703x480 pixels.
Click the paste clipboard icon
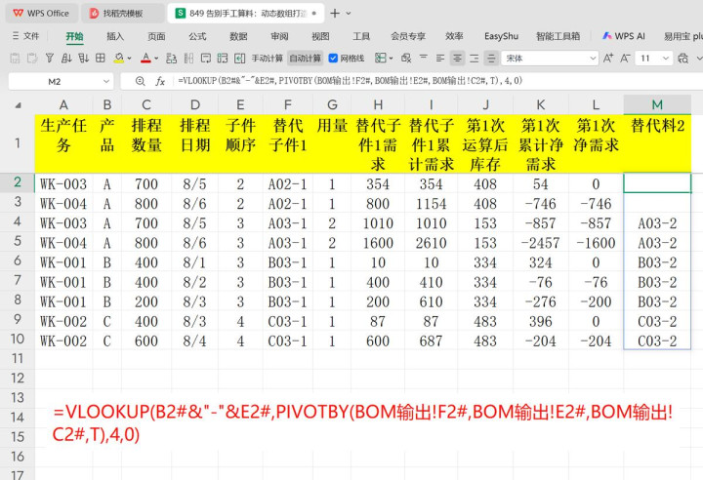tap(15, 59)
